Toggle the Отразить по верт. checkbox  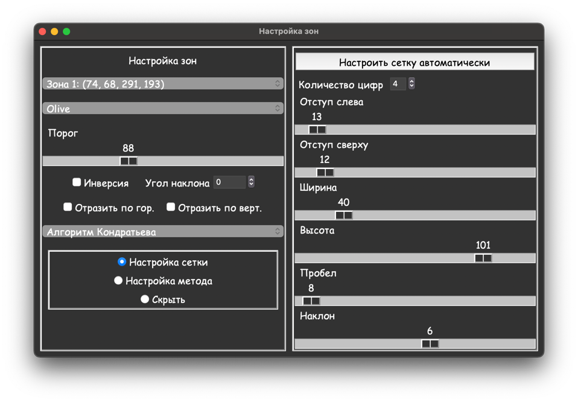point(171,207)
